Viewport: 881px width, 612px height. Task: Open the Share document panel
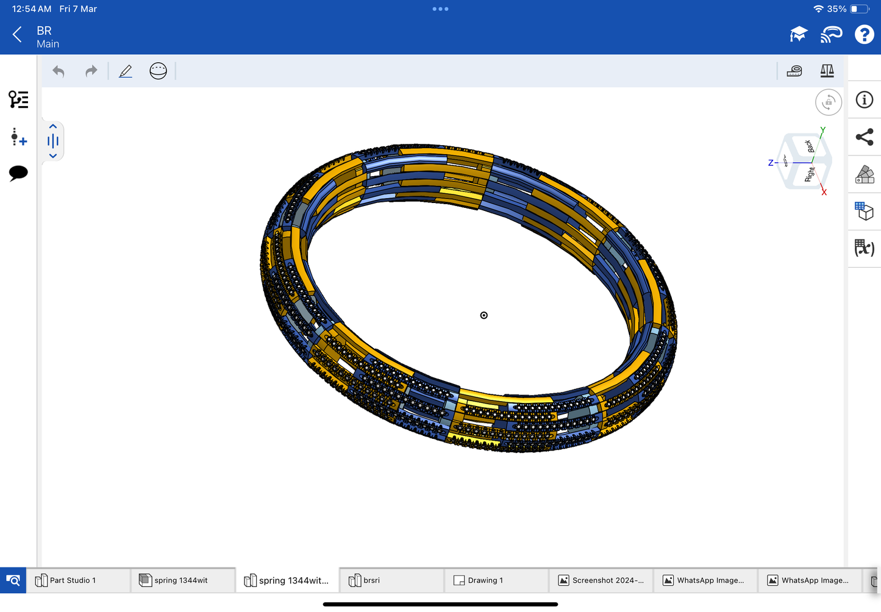click(x=864, y=137)
